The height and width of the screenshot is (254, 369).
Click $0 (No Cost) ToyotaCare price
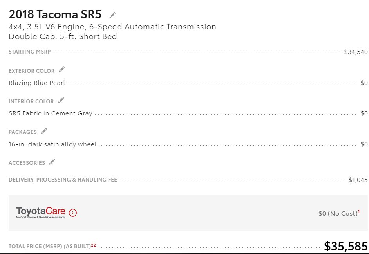point(338,214)
